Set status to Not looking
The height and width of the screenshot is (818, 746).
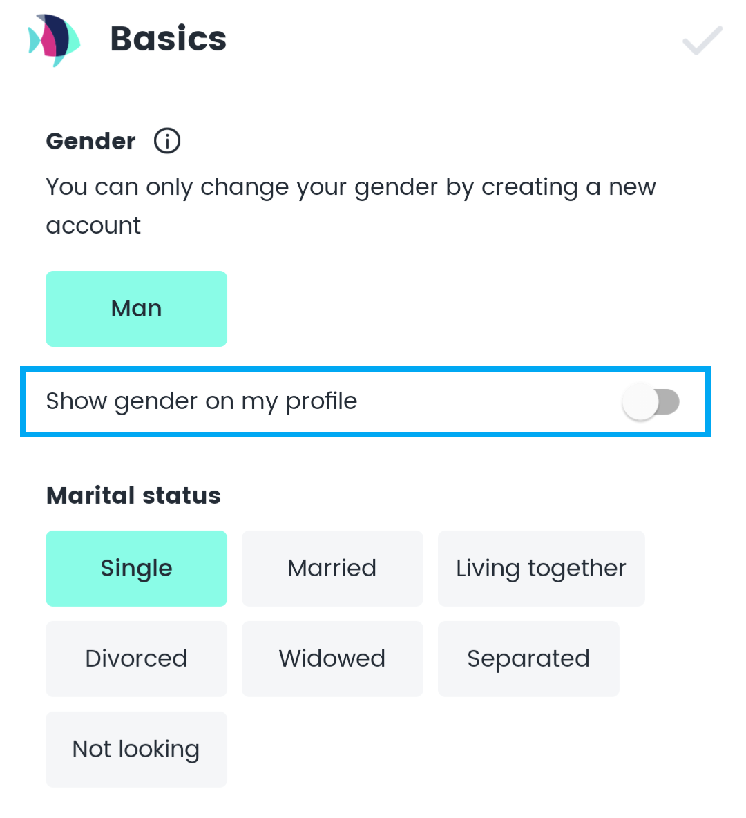pyautogui.click(x=136, y=749)
